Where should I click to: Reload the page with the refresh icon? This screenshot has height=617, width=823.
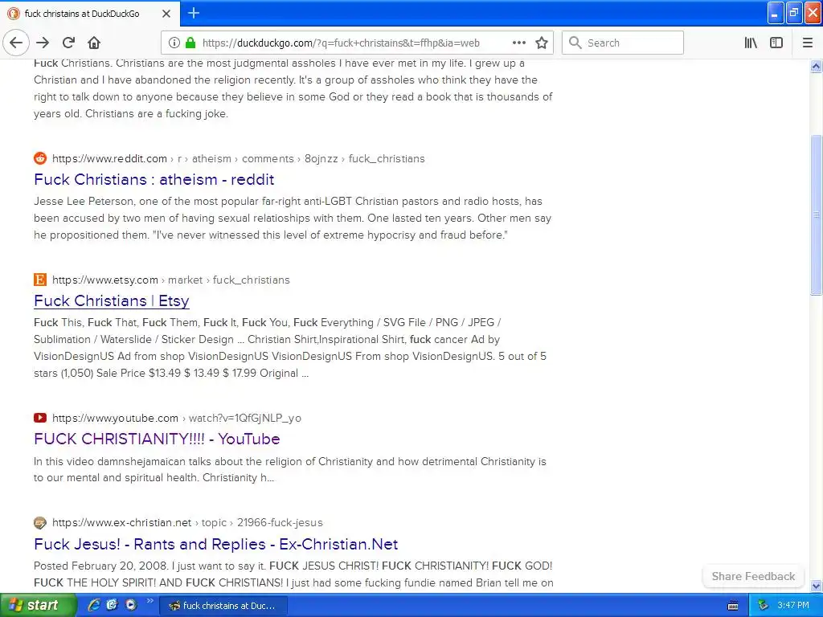68,43
